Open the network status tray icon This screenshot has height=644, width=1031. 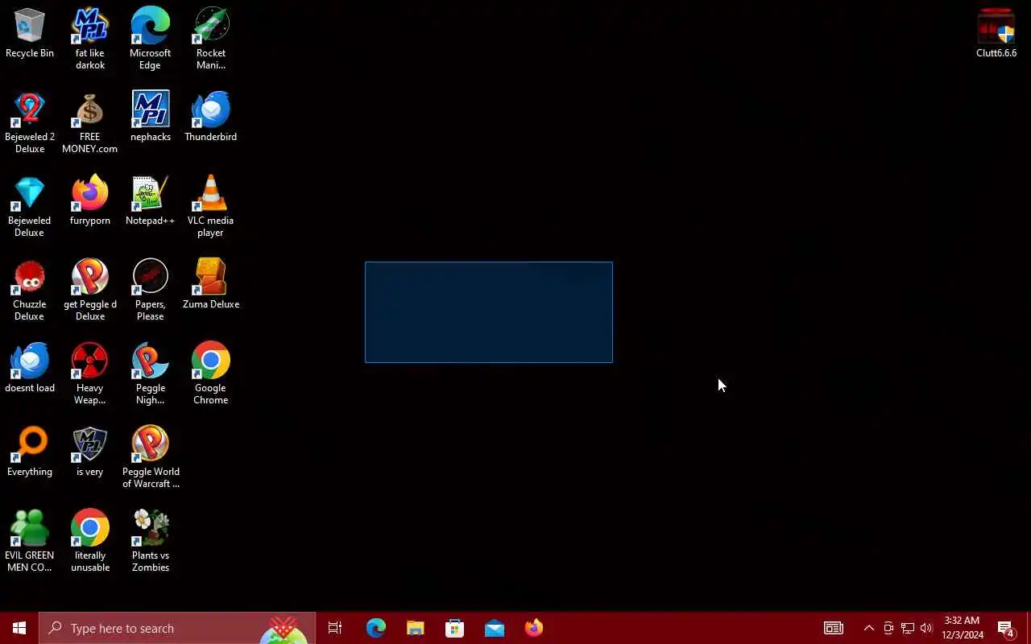coord(908,628)
